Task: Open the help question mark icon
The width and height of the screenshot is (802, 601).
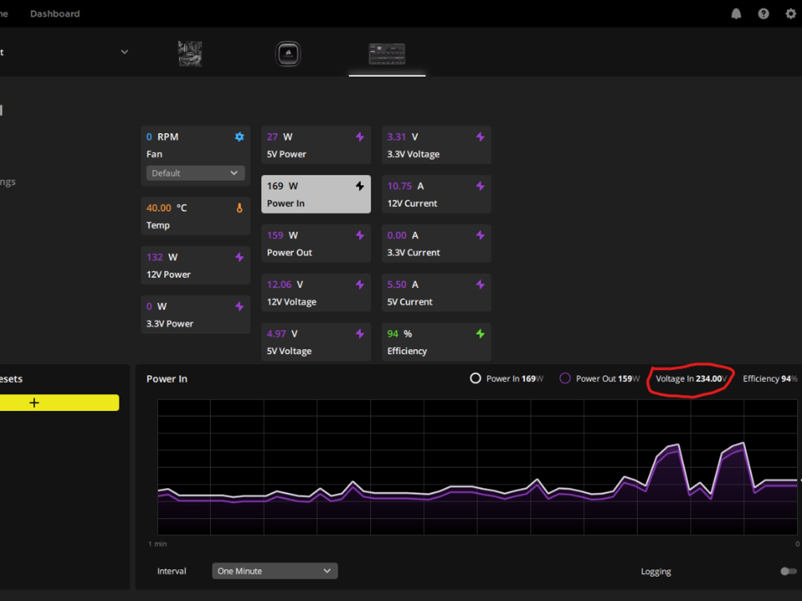Action: (x=763, y=14)
